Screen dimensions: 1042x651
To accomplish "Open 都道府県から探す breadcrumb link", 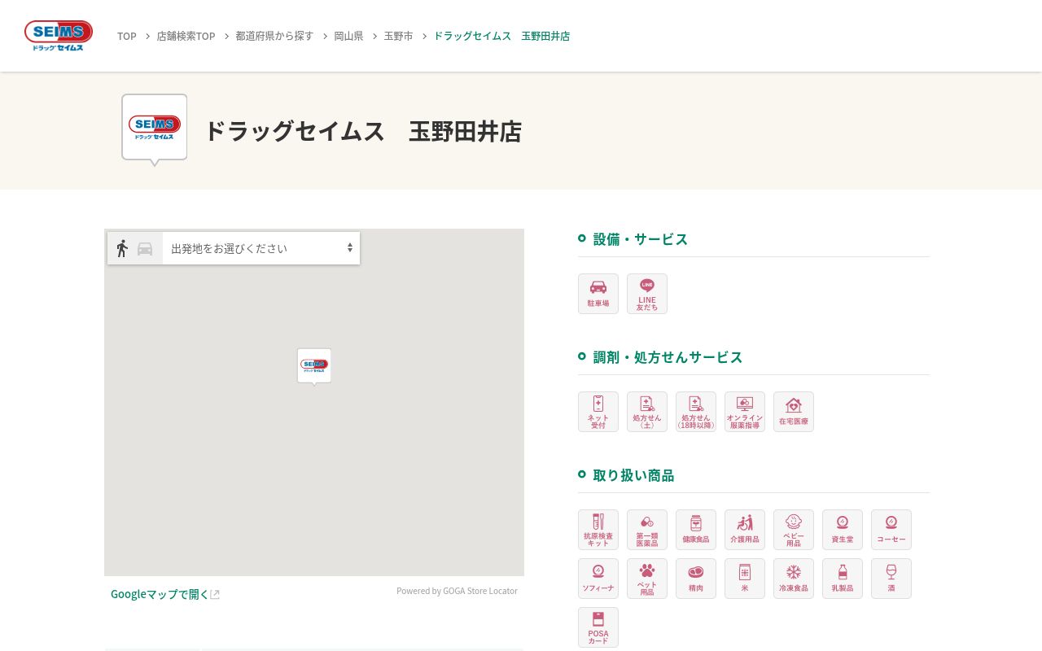I will 274,36.
